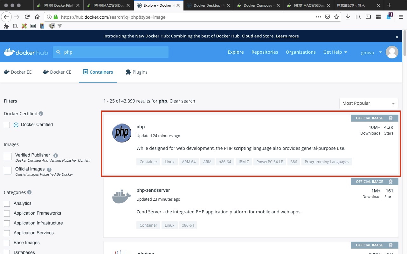Click the Docker Hub search field
The height and width of the screenshot is (254, 407).
point(111,52)
